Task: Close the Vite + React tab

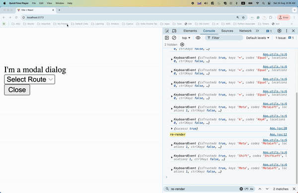Action: 53,10
